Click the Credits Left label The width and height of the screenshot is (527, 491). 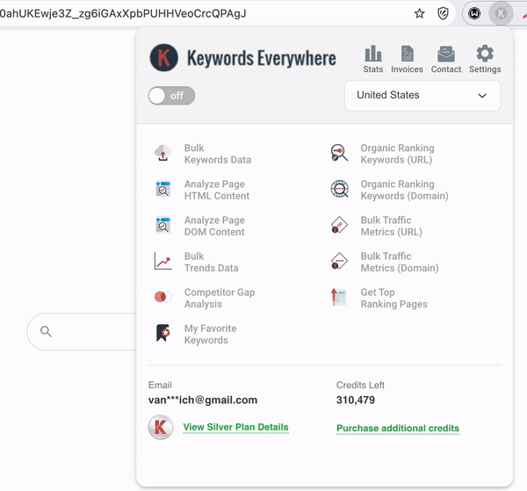[360, 385]
